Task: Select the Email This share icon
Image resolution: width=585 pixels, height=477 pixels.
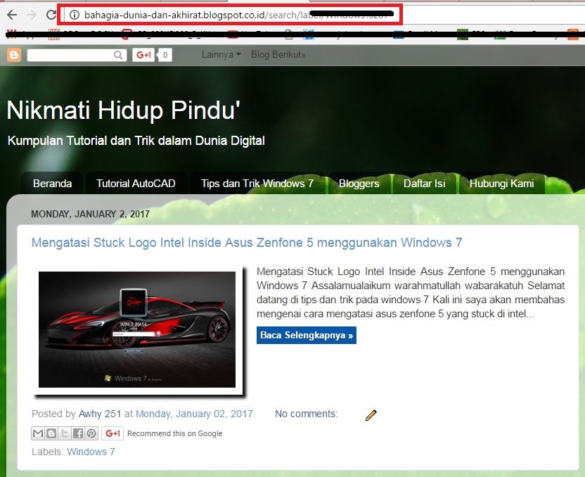Action: tap(38, 433)
